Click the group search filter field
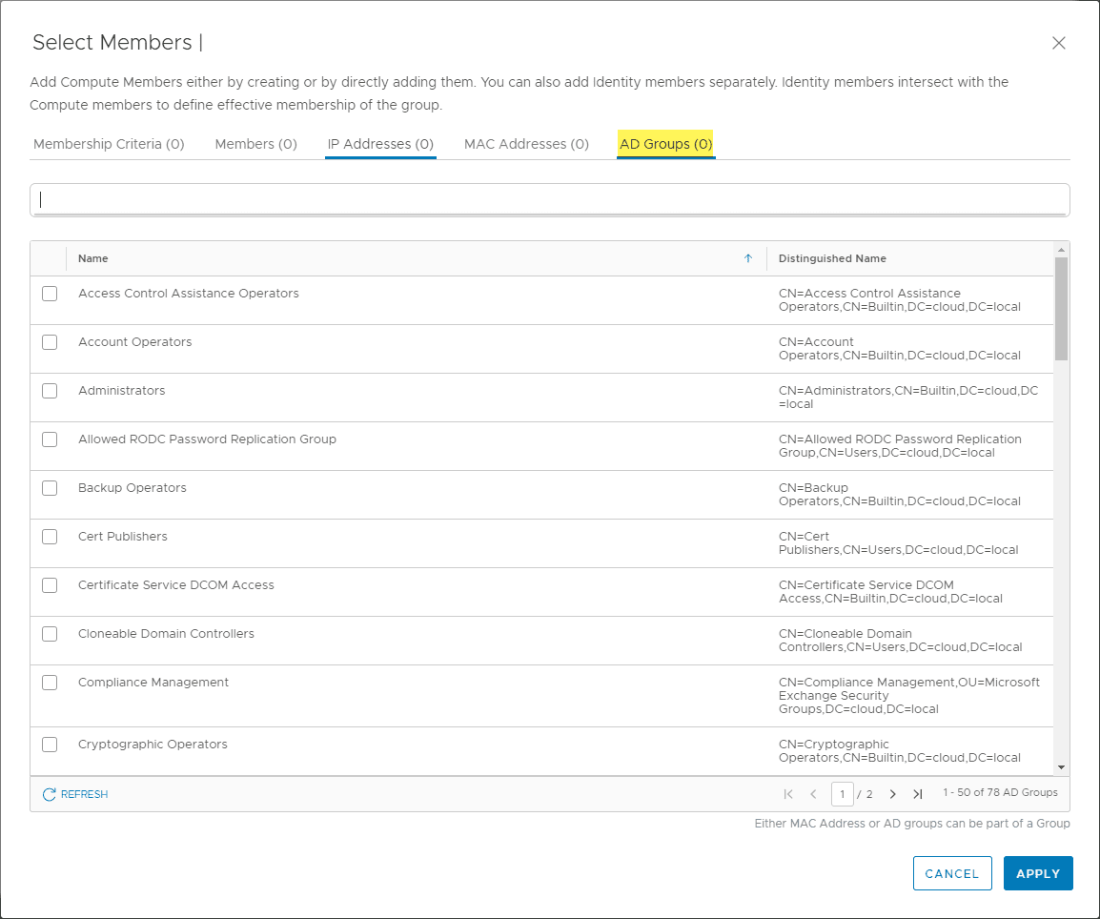The width and height of the screenshot is (1100, 919). [x=550, y=199]
